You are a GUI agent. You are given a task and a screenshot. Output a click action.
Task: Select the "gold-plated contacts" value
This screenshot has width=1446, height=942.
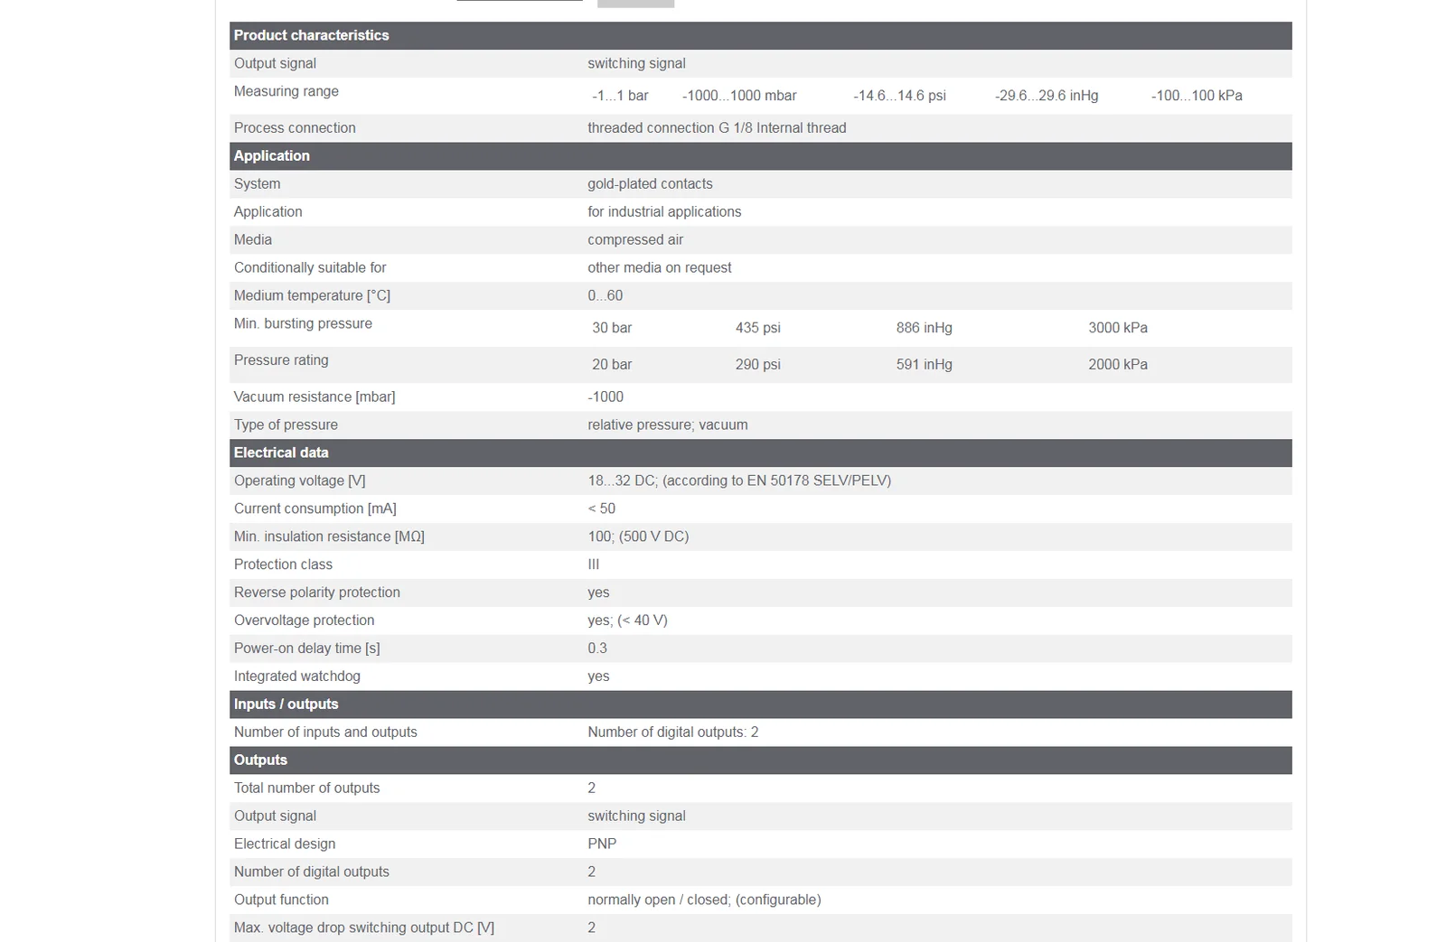(x=650, y=184)
